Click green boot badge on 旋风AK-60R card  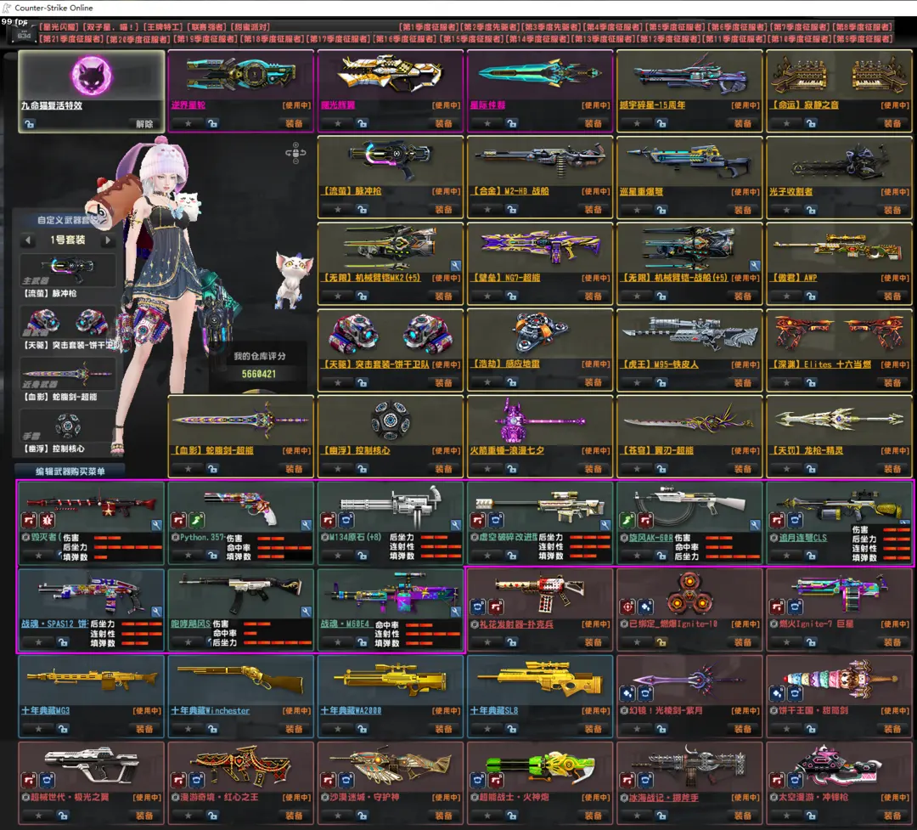[627, 520]
